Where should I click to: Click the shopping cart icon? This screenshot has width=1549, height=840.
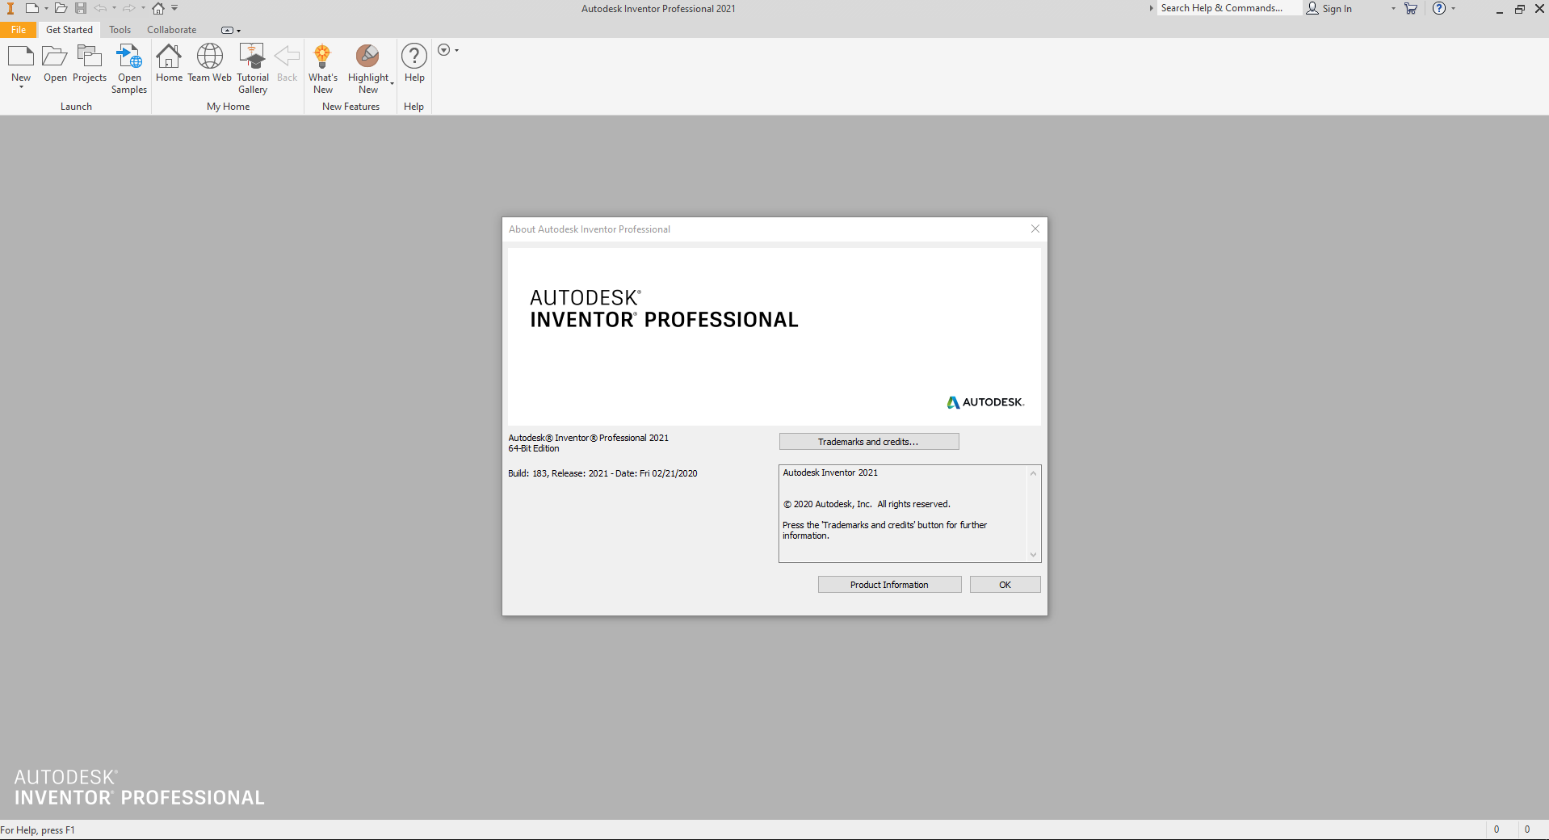(1411, 8)
